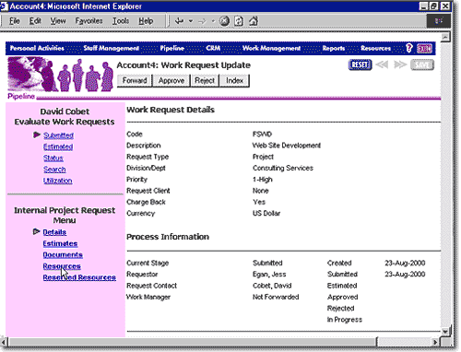Open the Reserved Resources link
The width and height of the screenshot is (461, 352).
[79, 277]
